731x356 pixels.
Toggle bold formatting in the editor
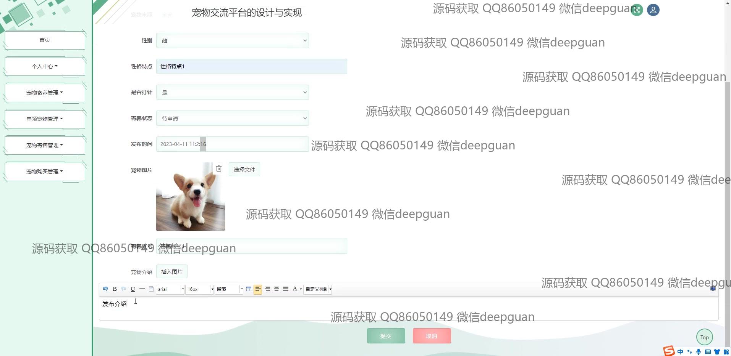(115, 289)
